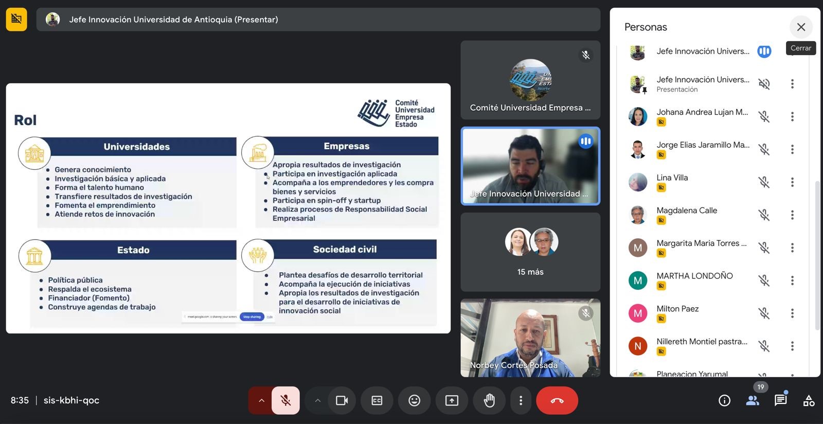Click the 15 más participants tile
Viewport: 823px width, 424px height.
point(530,252)
